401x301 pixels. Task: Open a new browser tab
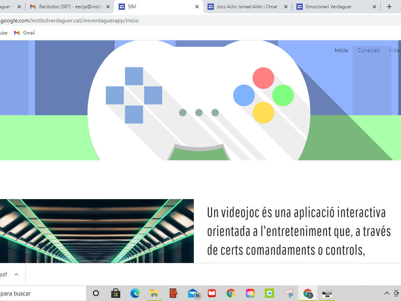tap(389, 7)
